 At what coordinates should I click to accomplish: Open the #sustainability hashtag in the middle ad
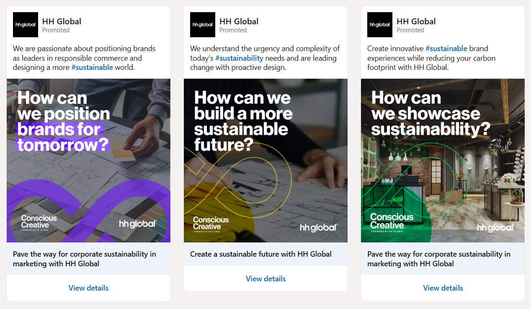pos(239,58)
